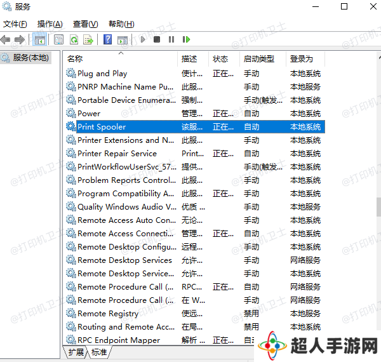
Task: Sort by the 状态 column header
Action: tap(224, 59)
